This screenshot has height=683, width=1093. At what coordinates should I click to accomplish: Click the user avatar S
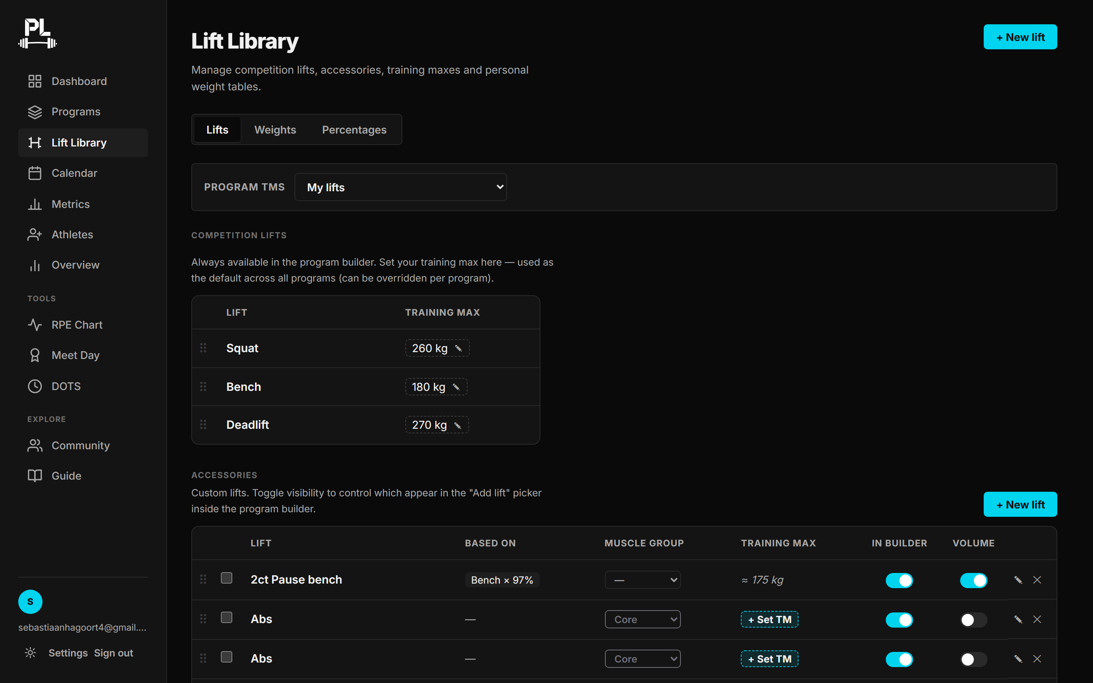pyautogui.click(x=30, y=602)
